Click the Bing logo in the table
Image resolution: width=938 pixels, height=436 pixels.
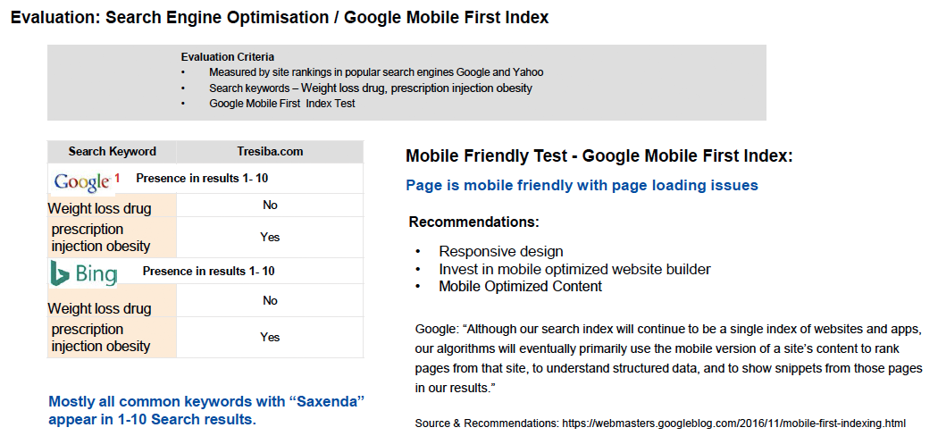[84, 273]
